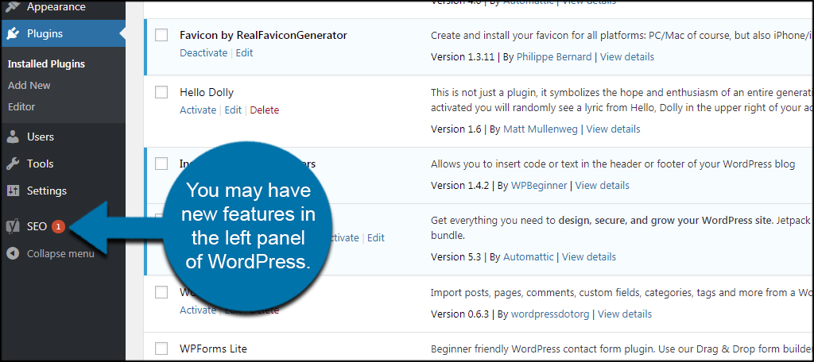The width and height of the screenshot is (814, 362).
Task: View details for Version 1.3.11 plugin
Action: coord(627,57)
